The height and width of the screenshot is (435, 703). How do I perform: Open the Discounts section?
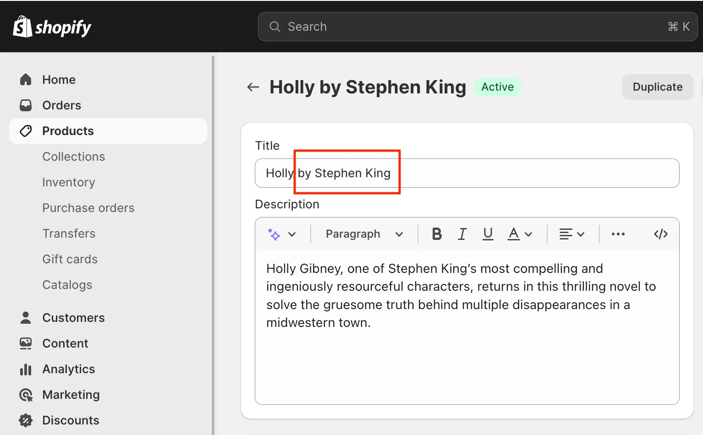point(71,420)
